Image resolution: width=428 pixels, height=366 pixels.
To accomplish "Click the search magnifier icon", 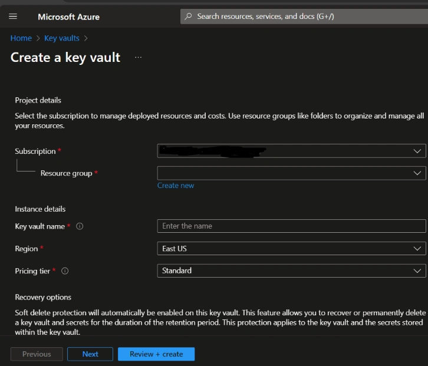I will (188, 17).
